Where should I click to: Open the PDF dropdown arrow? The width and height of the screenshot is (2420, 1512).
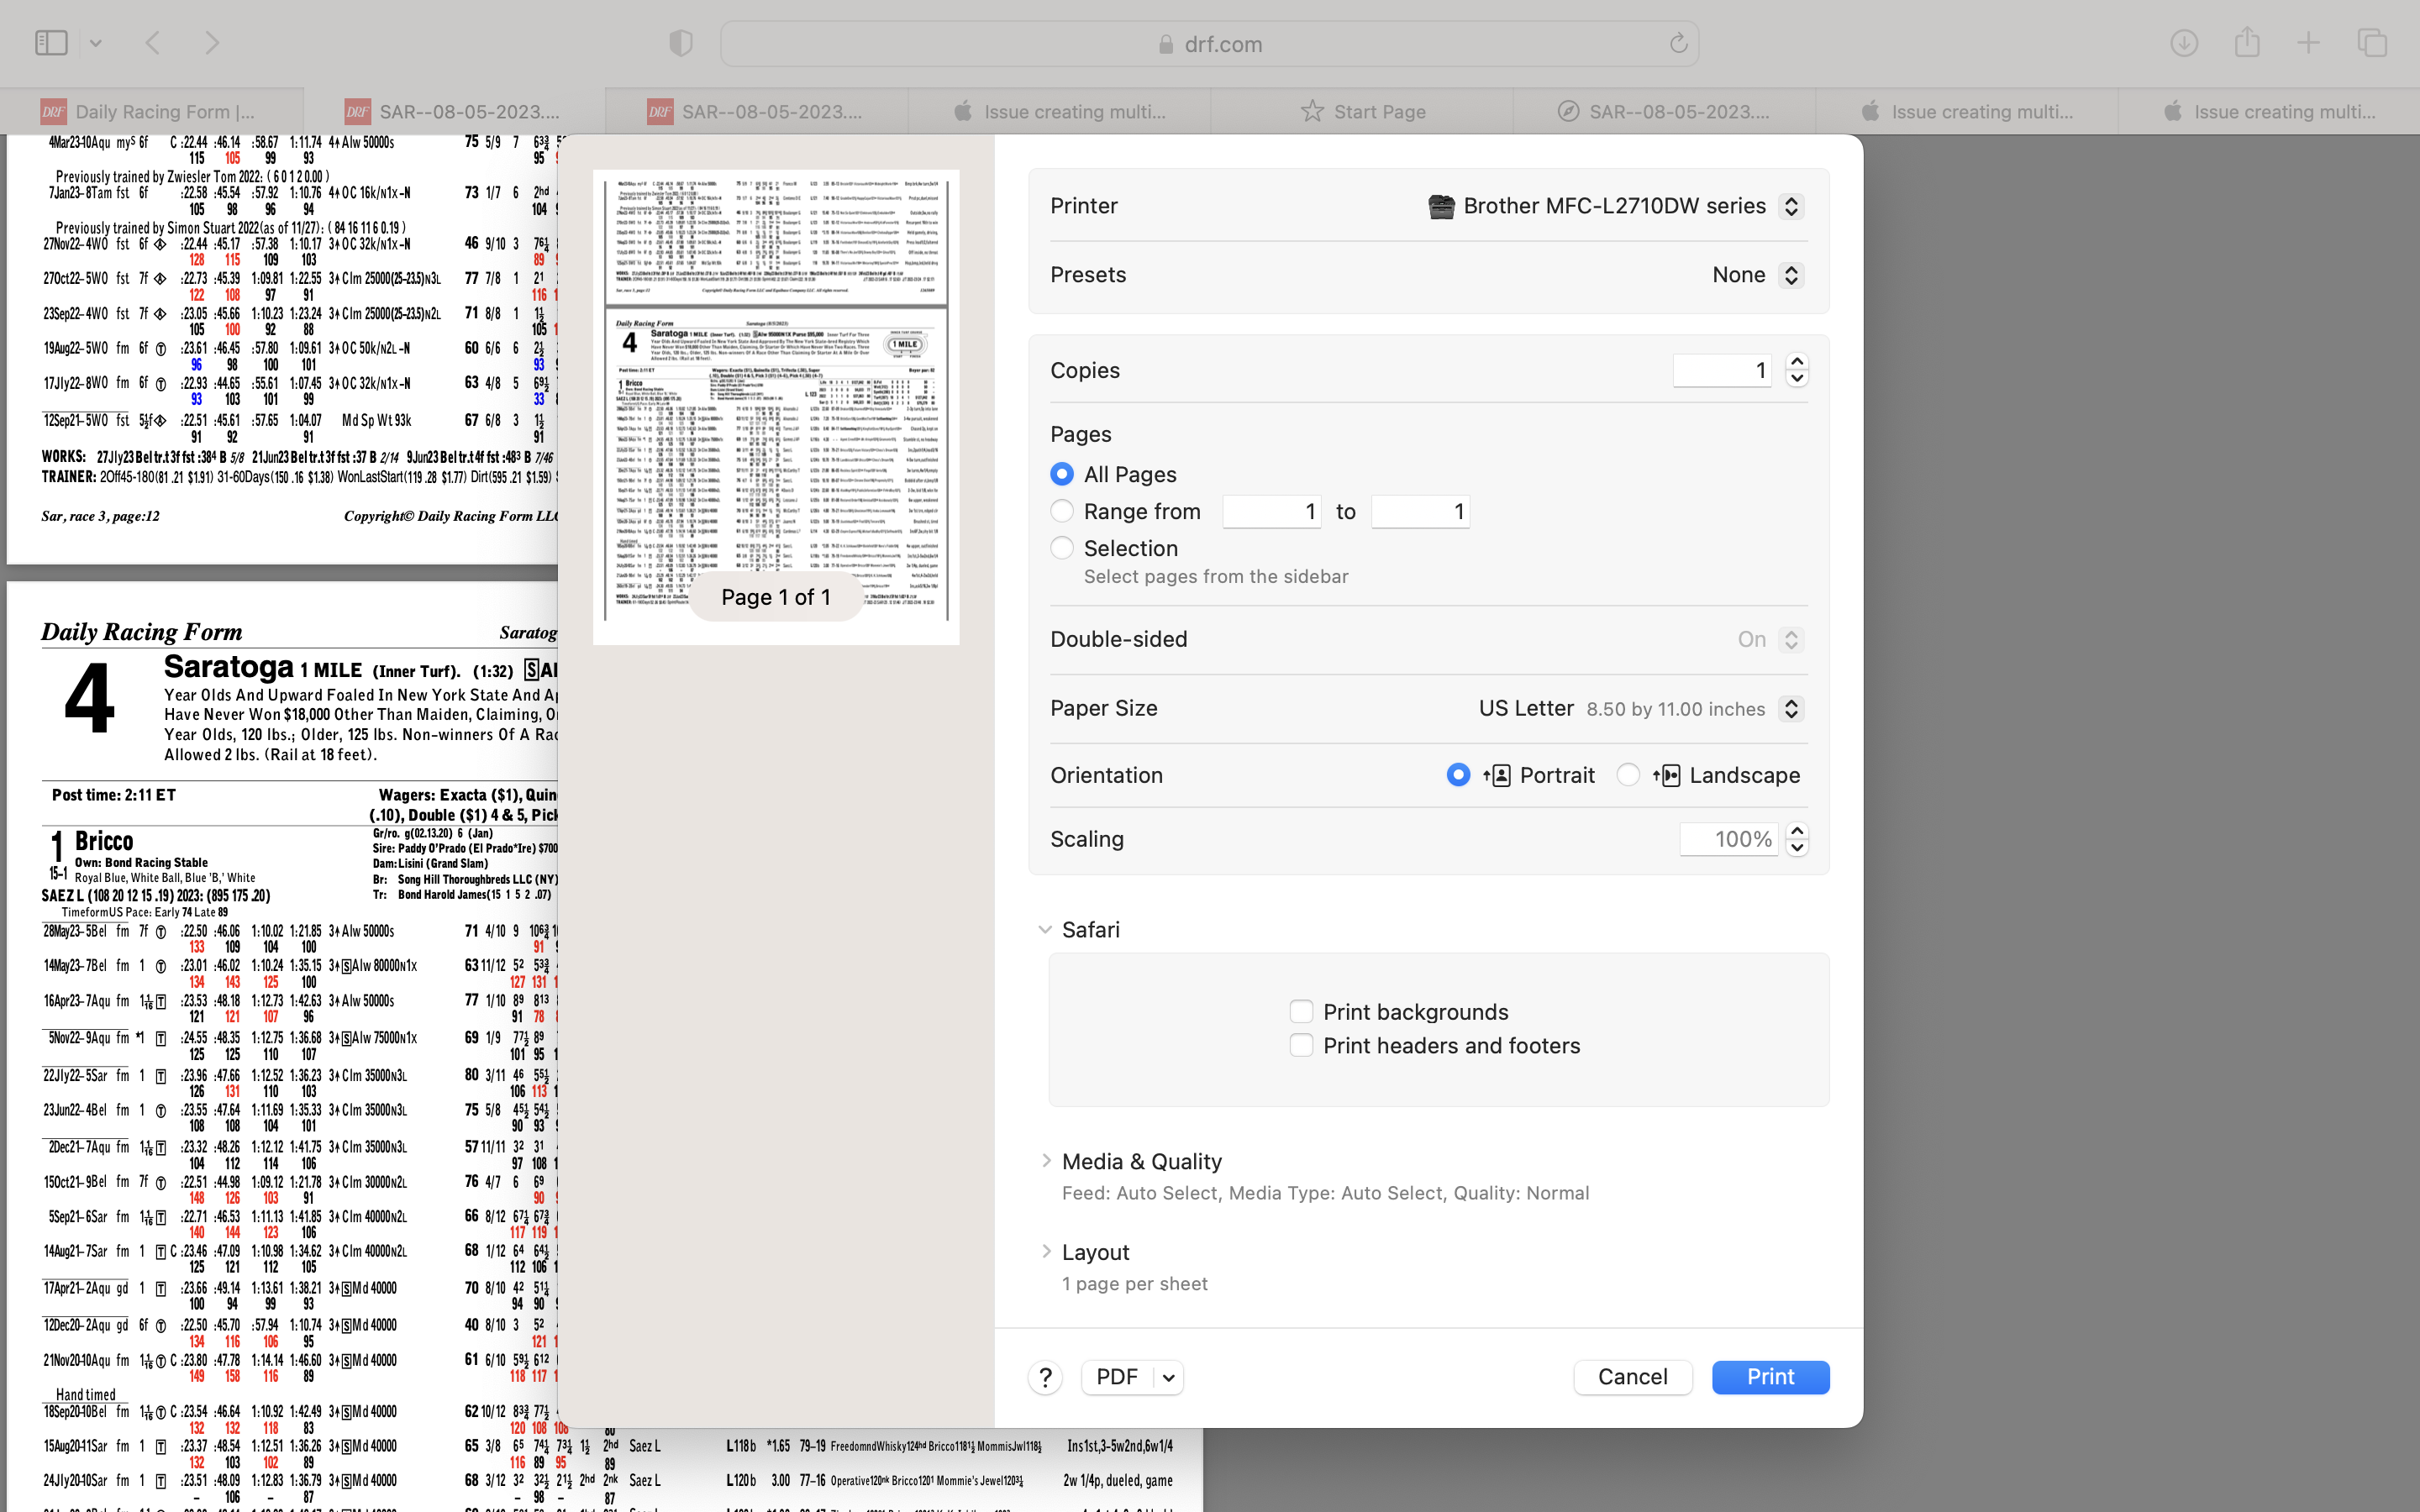click(x=1168, y=1377)
